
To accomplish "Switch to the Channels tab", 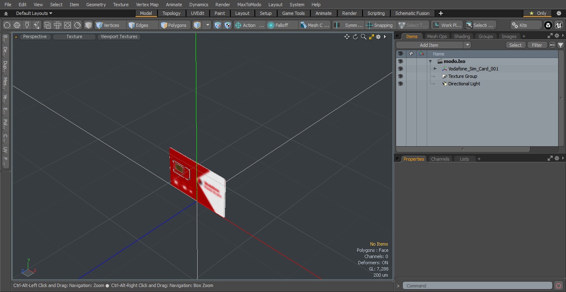I will click(x=440, y=159).
